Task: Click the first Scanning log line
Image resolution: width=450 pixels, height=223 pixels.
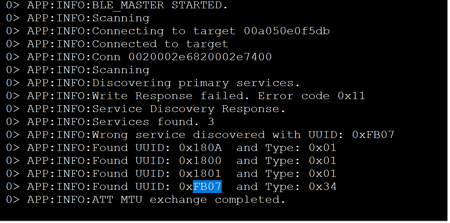Action: (x=78, y=18)
